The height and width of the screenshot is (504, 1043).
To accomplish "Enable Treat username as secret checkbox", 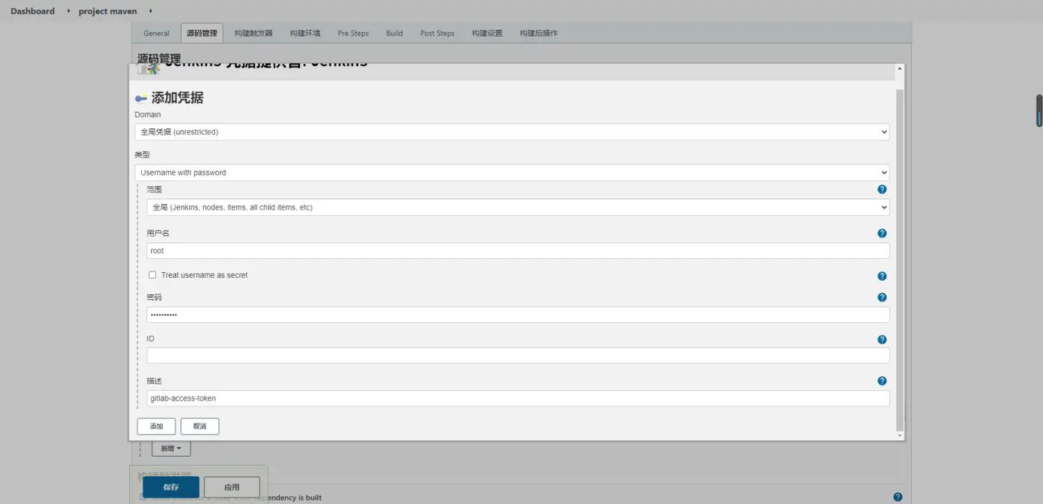I will pyautogui.click(x=152, y=275).
